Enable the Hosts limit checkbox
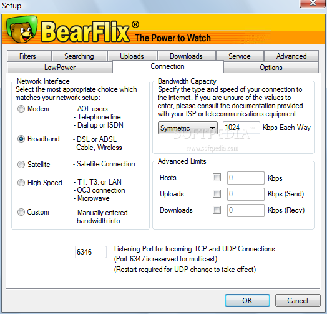 tap(217, 178)
